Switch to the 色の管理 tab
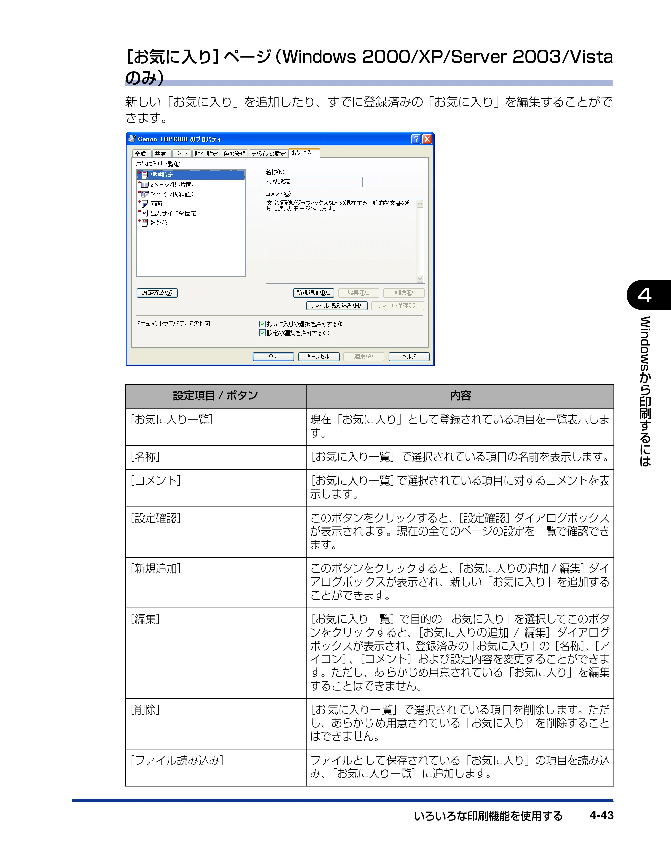This screenshot has height=863, width=671. (234, 154)
